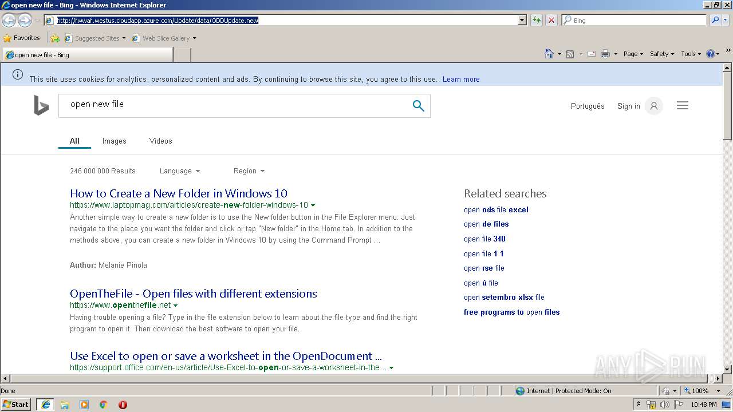This screenshot has width=733, height=412.
Task: Click the volume speaker tray icon
Action: pyautogui.click(x=664, y=405)
